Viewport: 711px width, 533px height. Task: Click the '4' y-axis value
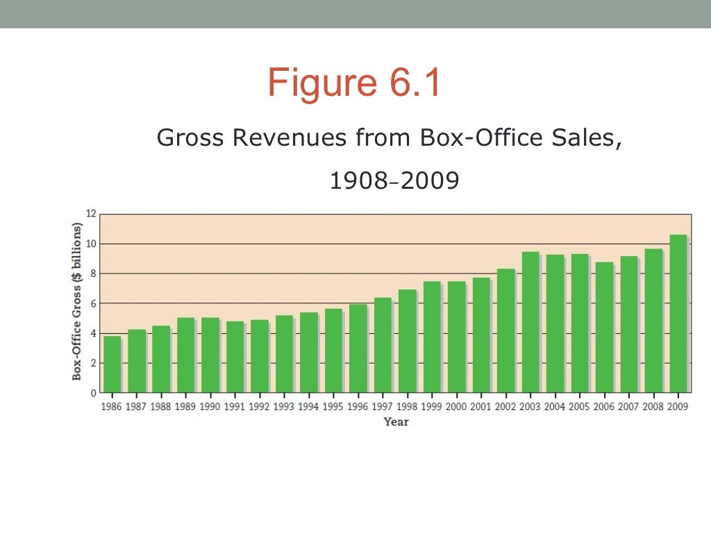[94, 333]
